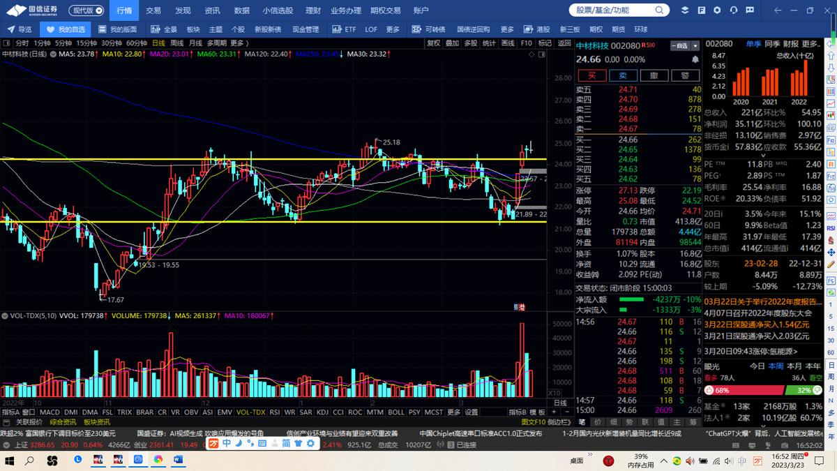Click the 警 alert button
Viewport: 837px width, 471px height.
click(686, 75)
